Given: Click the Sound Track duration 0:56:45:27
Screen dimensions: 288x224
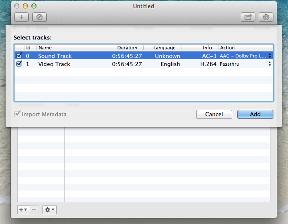Looking at the screenshot, I should [x=127, y=56].
